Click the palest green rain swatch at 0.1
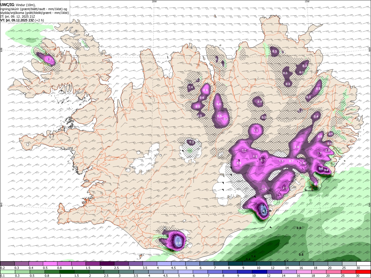The width and height of the screenshot is (371, 278). [8, 272]
